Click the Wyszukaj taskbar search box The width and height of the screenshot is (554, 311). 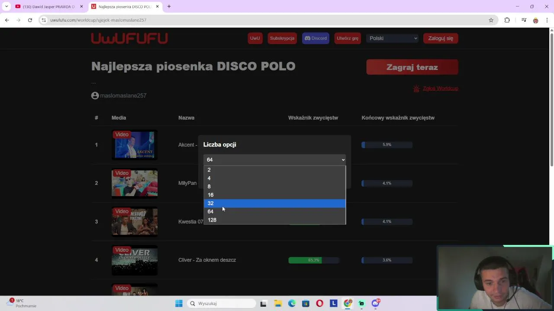222,304
